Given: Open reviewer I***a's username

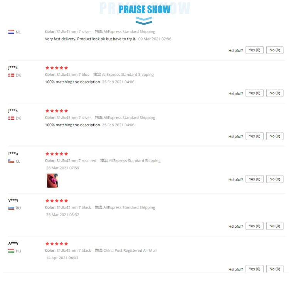Looking at the screenshot, I should (x=13, y=154).
